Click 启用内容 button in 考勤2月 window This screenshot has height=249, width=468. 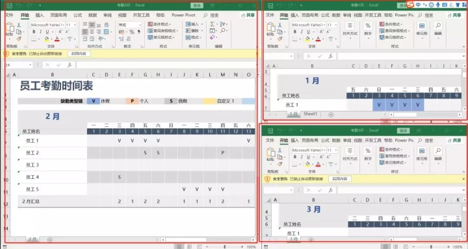pyautogui.click(x=79, y=54)
